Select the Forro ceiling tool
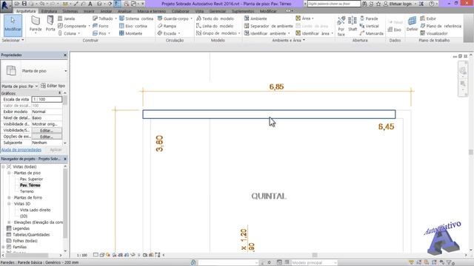The image size is (474, 266). [x=101, y=26]
